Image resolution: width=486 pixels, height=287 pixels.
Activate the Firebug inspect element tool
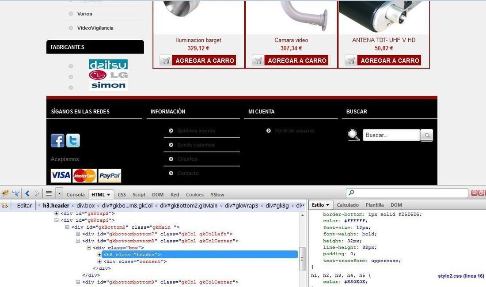click(x=16, y=193)
